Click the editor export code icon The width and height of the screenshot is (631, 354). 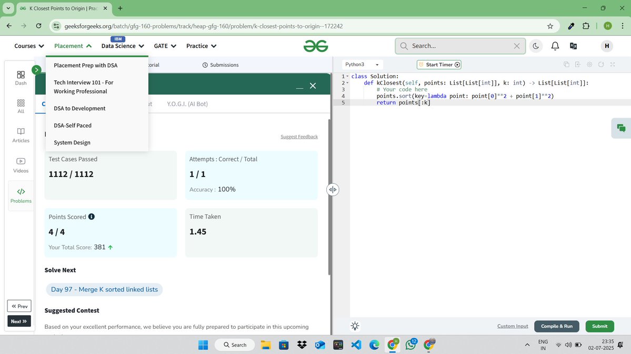577,64
